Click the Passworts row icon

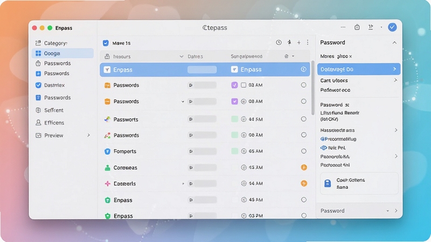tap(107, 119)
